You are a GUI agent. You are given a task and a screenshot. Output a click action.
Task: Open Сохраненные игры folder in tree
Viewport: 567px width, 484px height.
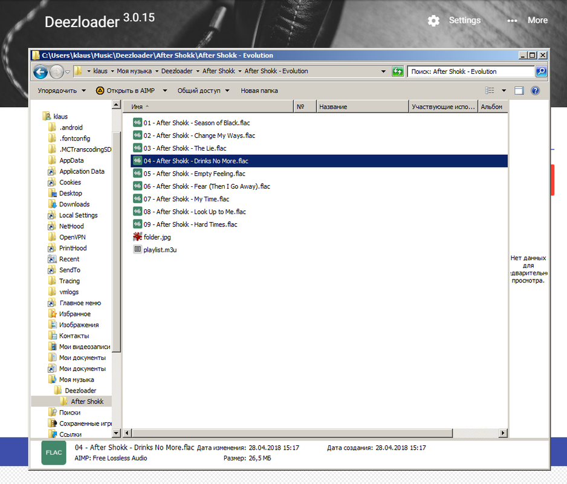point(80,423)
